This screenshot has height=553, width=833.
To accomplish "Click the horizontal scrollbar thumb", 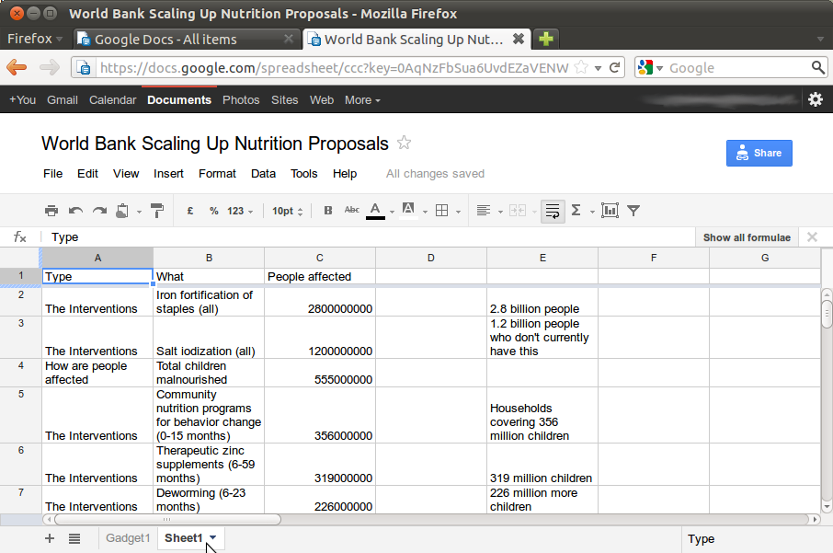I will coord(167,520).
